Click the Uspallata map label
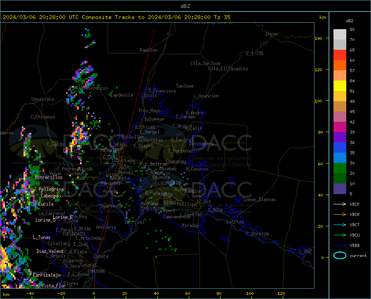The height and width of the screenshot is (299, 371). point(42,99)
